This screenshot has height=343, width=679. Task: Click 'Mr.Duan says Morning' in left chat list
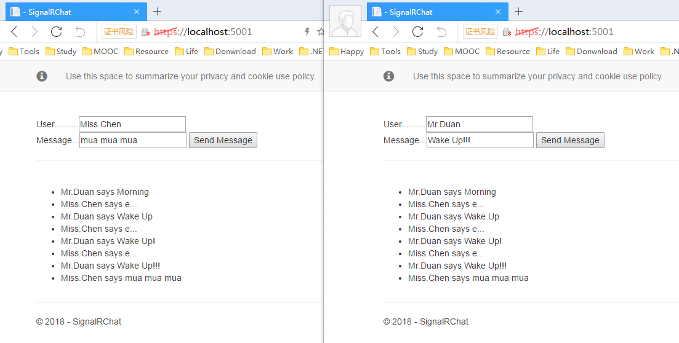pos(105,192)
